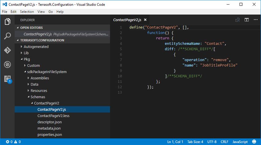Viewport: 261px width, 145px height.
Task: Change the UTF-8 encoding setting
Action: [x=212, y=142]
